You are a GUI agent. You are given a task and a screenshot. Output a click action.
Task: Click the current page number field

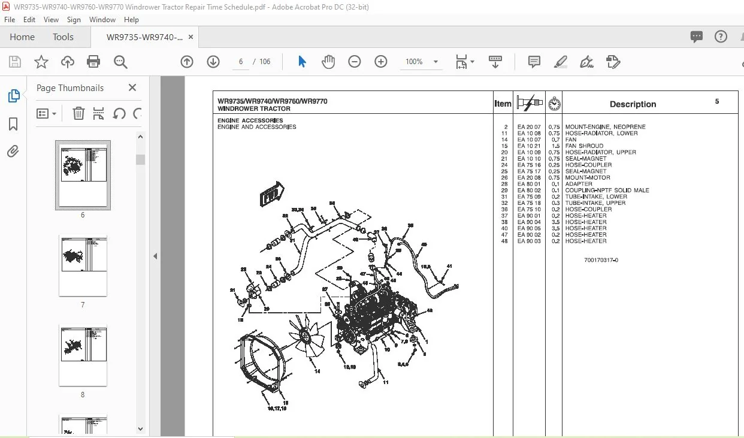click(241, 62)
